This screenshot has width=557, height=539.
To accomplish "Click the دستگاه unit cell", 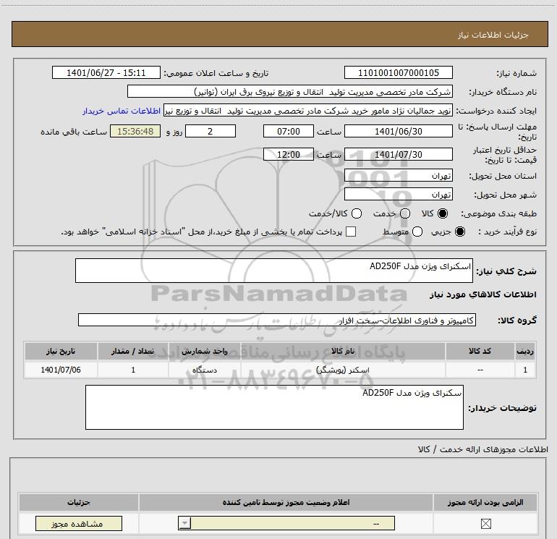I will point(205,370).
